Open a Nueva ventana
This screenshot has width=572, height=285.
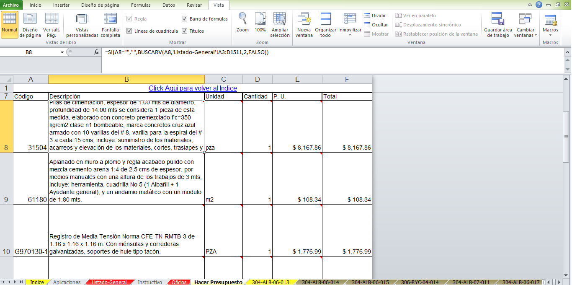[x=304, y=25]
